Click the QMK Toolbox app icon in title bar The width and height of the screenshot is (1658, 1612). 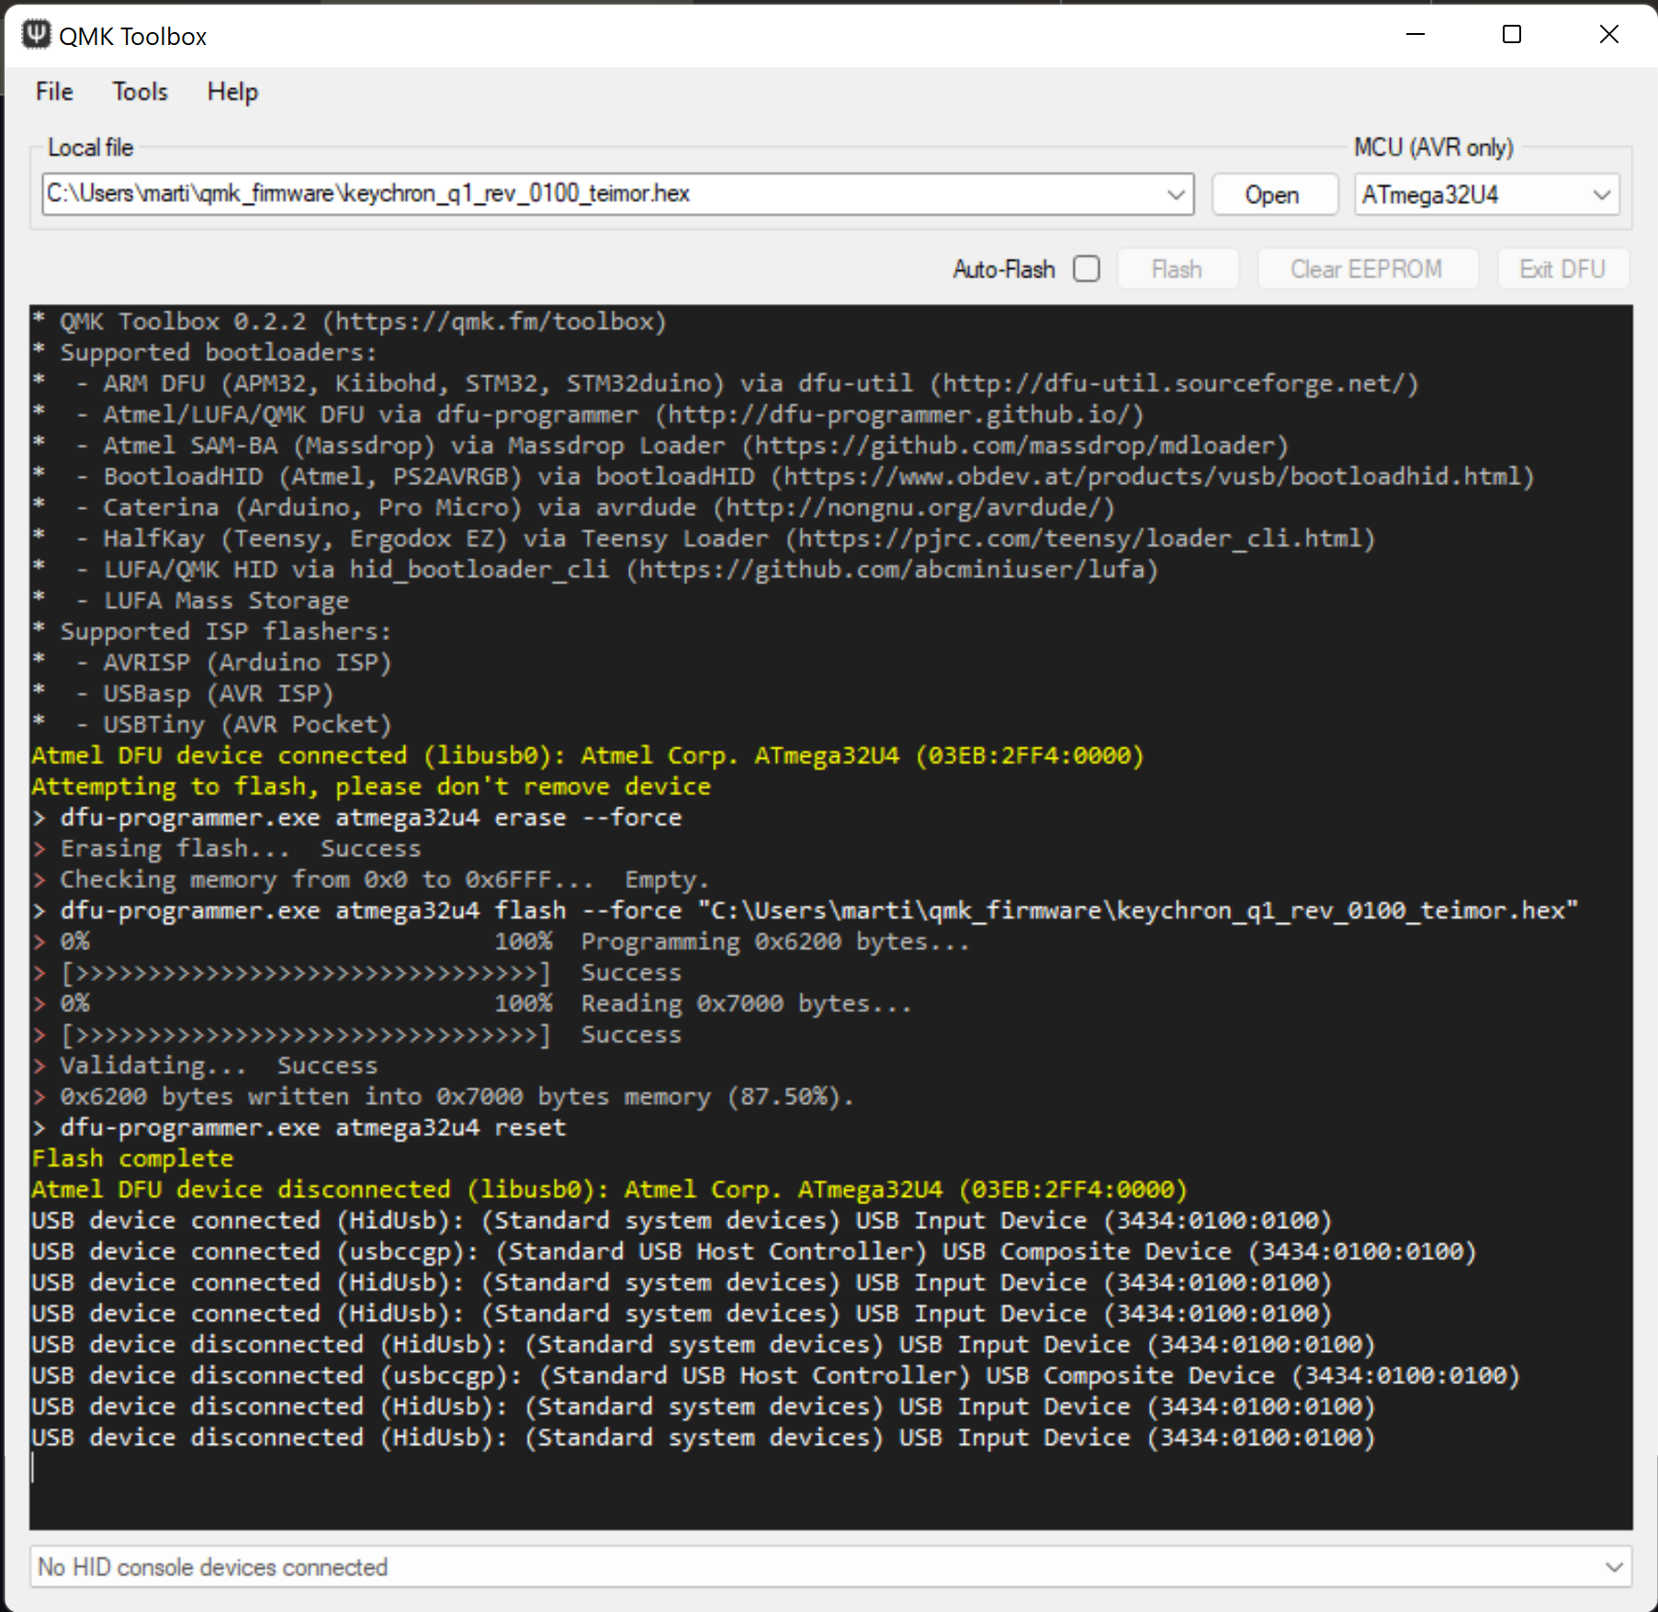pos(36,35)
